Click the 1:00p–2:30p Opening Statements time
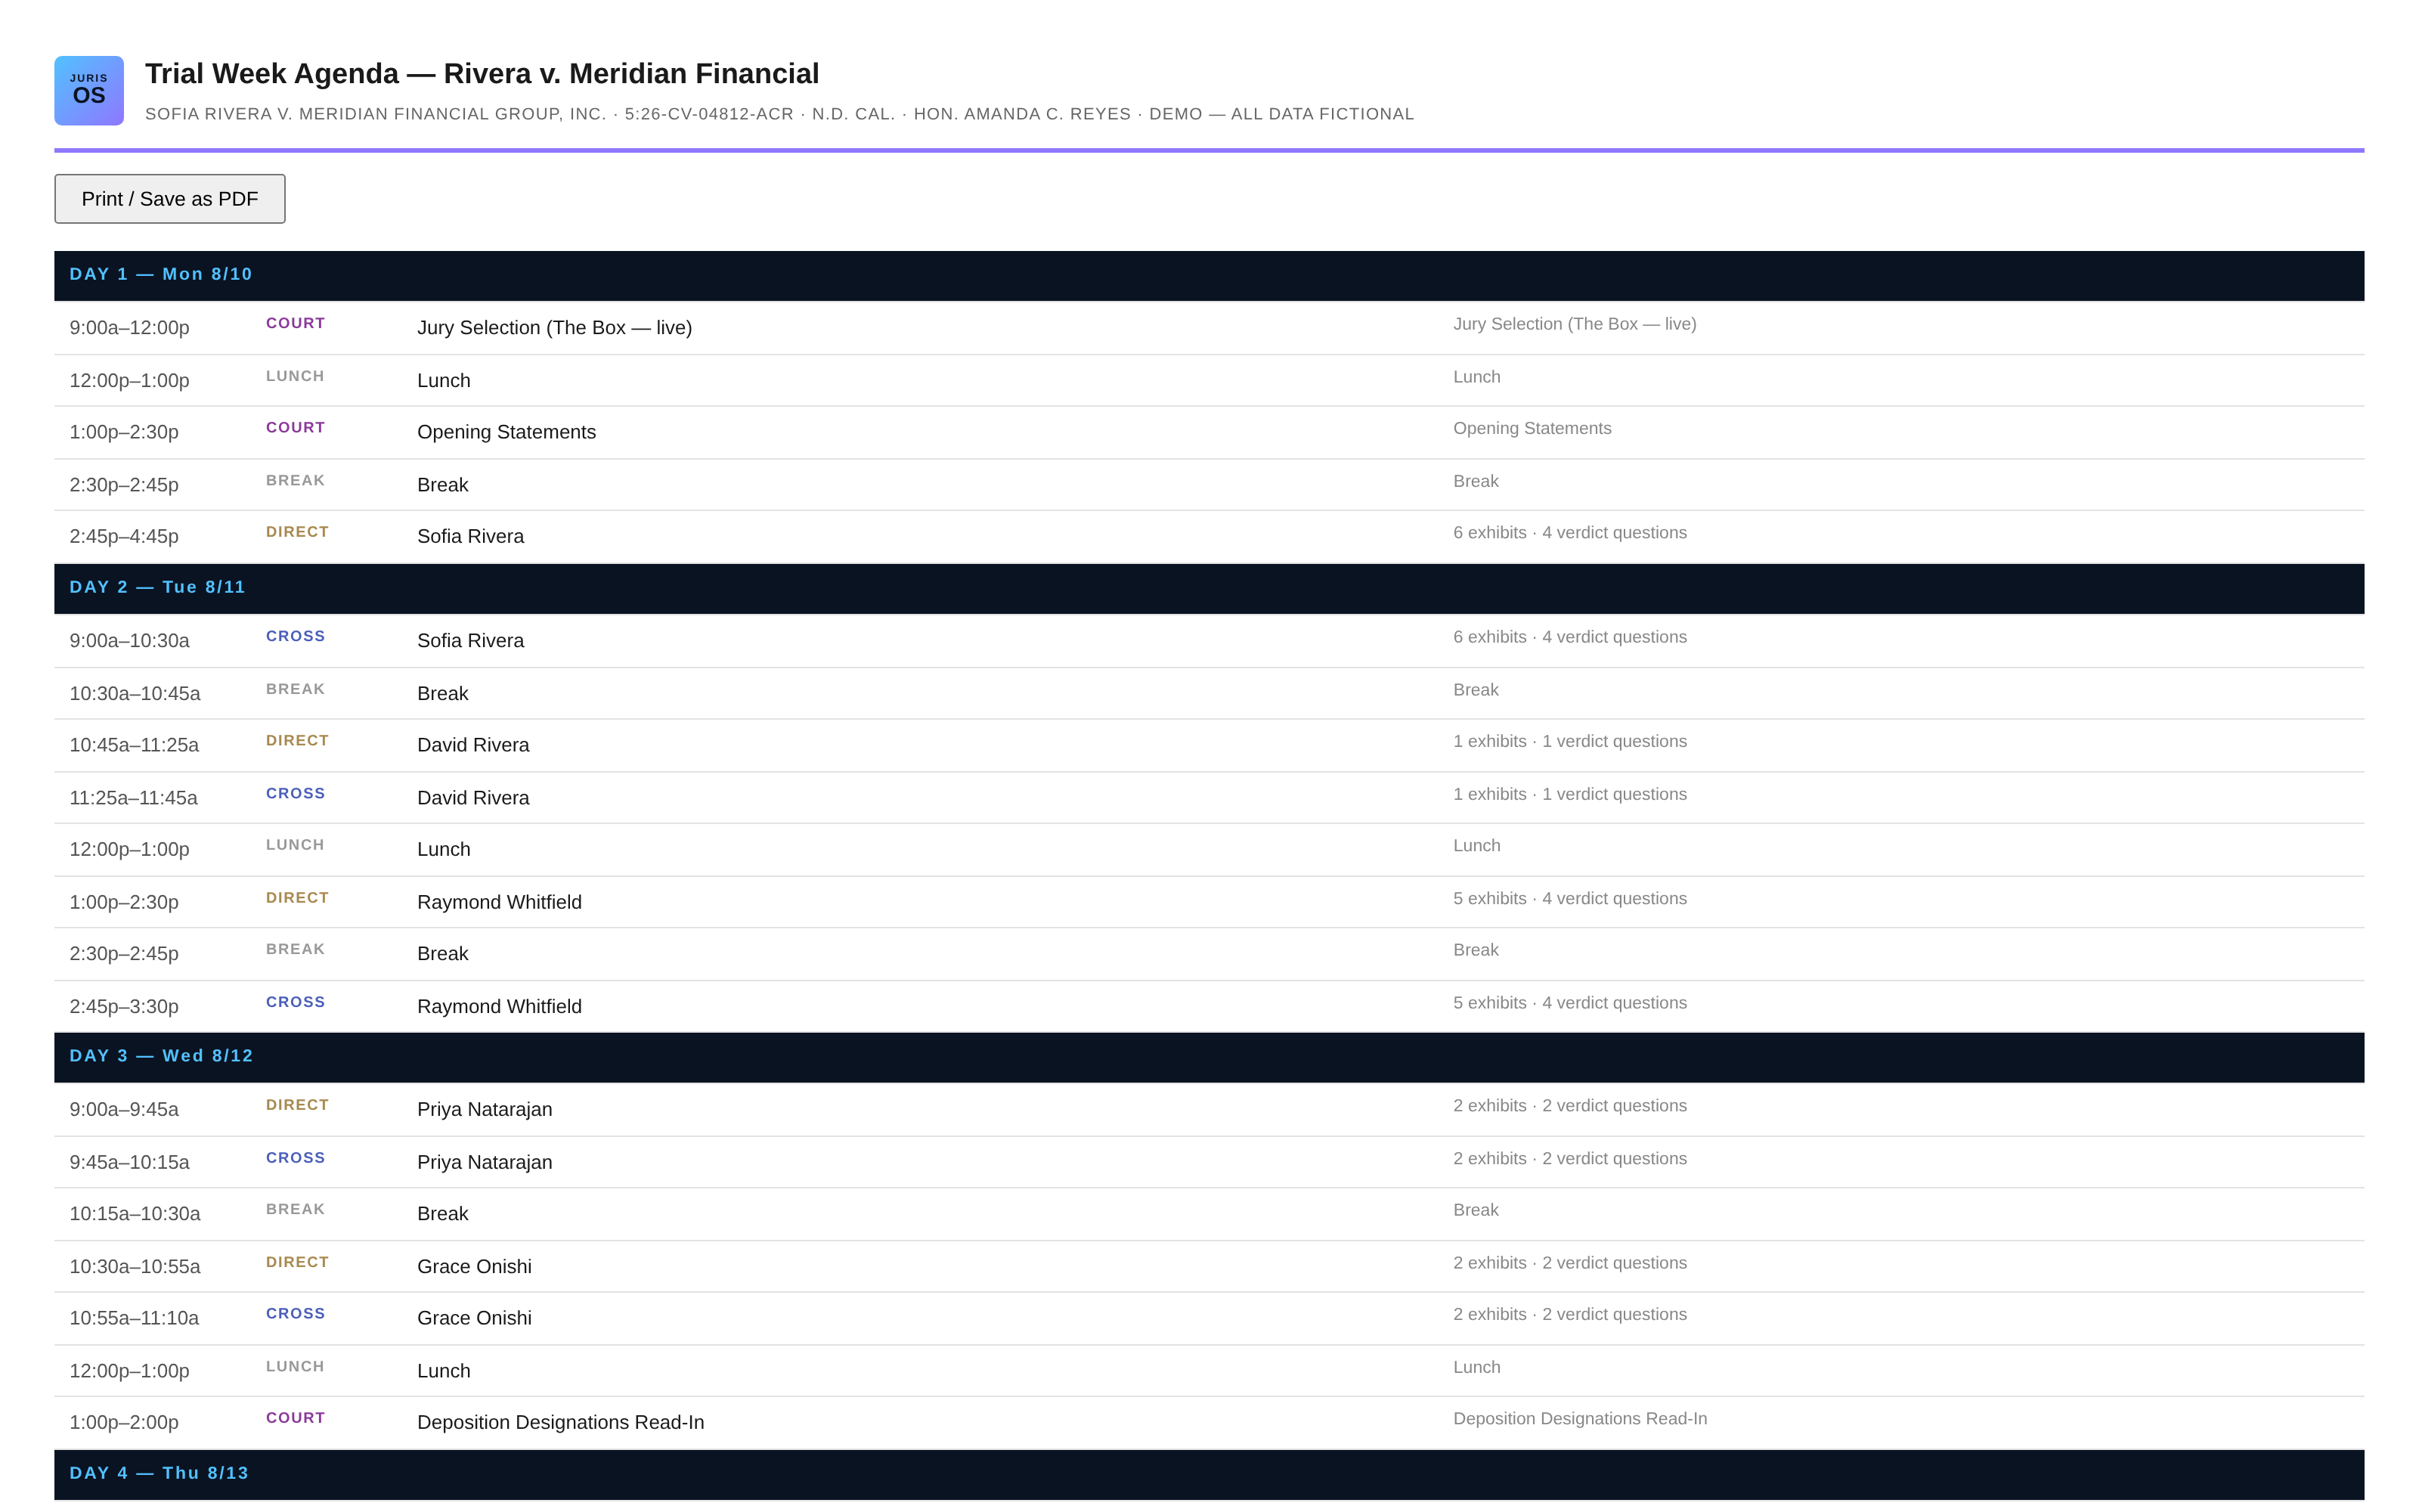The width and height of the screenshot is (2419, 1512). pyautogui.click(x=124, y=432)
